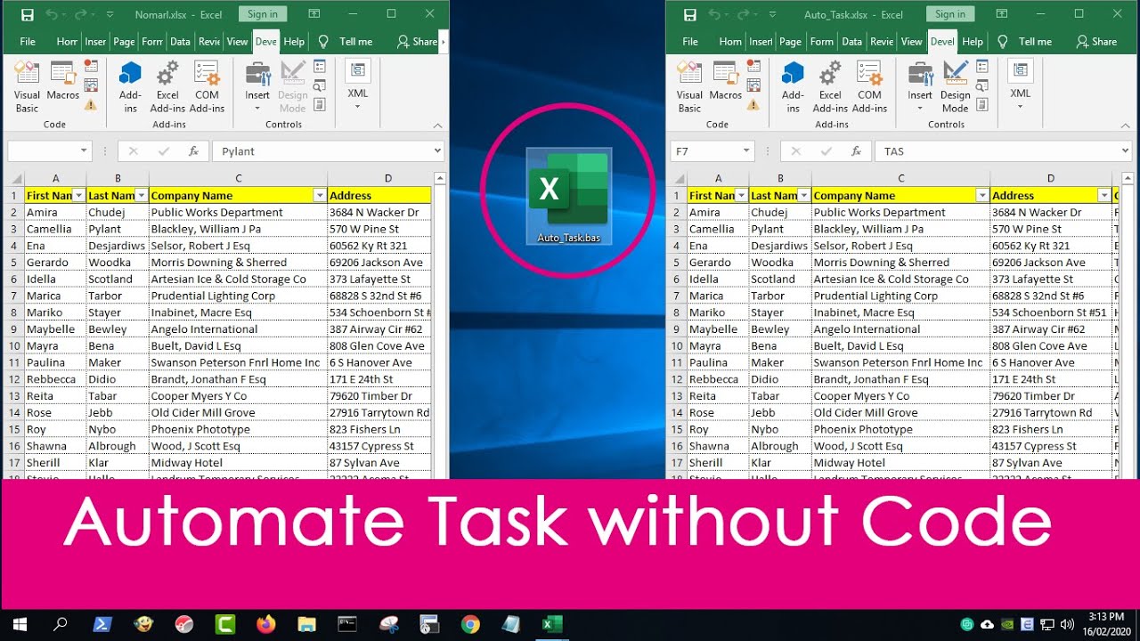
Task: Open File Explorer from the taskbar
Action: point(306,624)
